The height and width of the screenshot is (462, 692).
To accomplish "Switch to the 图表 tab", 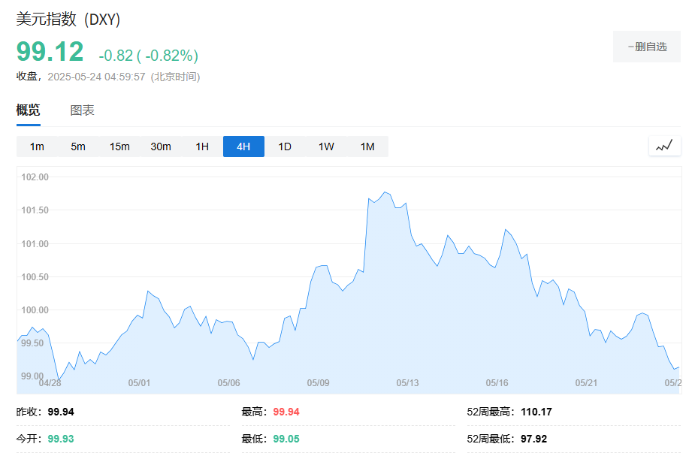I will pyautogui.click(x=80, y=110).
